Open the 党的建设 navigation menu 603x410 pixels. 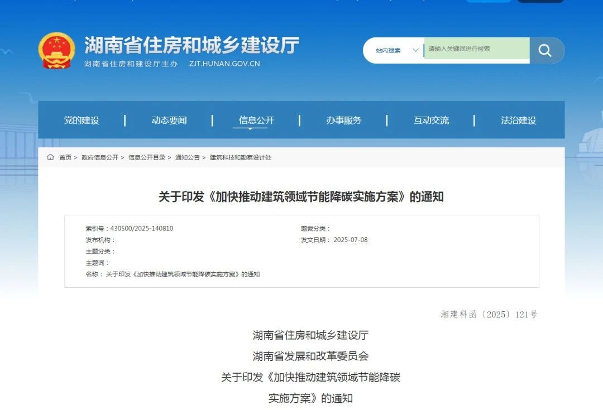pyautogui.click(x=82, y=120)
